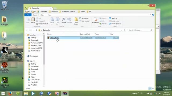Viewport: 172px width, 96px height.
Task: Collapse the ribbon with the chevron
Action: (150, 15)
